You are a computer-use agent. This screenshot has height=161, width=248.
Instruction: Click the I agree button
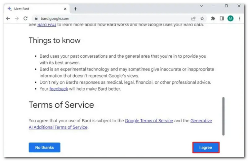pyautogui.click(x=206, y=148)
